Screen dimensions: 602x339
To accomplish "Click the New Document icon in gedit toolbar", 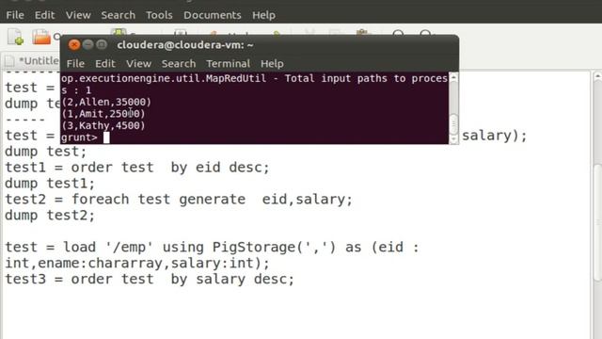I will 15,38.
